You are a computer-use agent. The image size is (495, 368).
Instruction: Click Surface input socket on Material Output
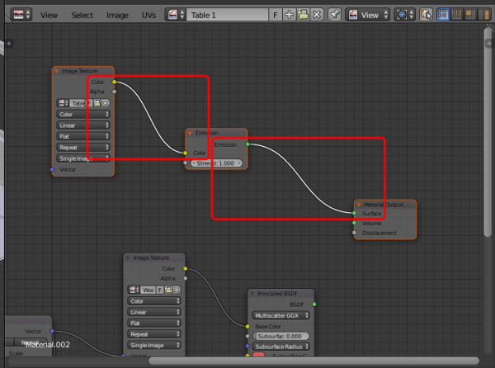pyautogui.click(x=354, y=214)
